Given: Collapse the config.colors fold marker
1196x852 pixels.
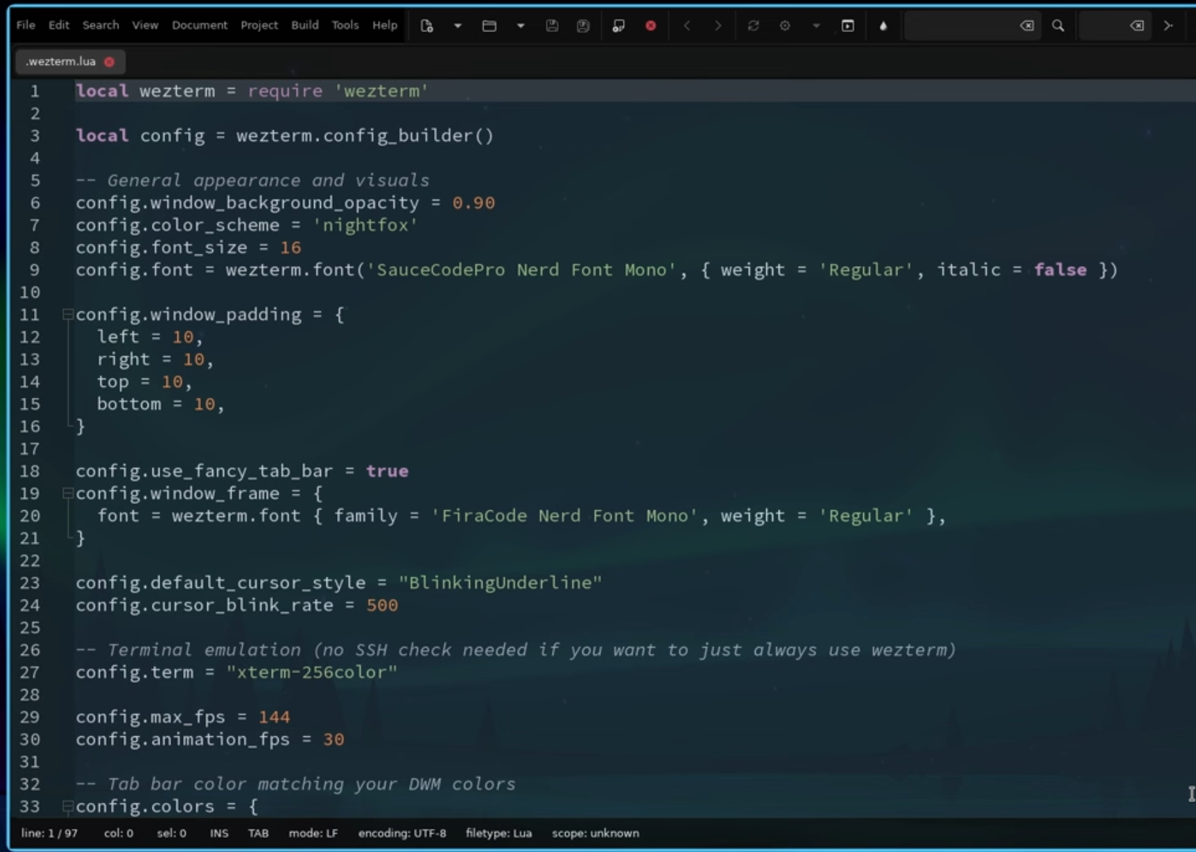Looking at the screenshot, I should tap(67, 806).
